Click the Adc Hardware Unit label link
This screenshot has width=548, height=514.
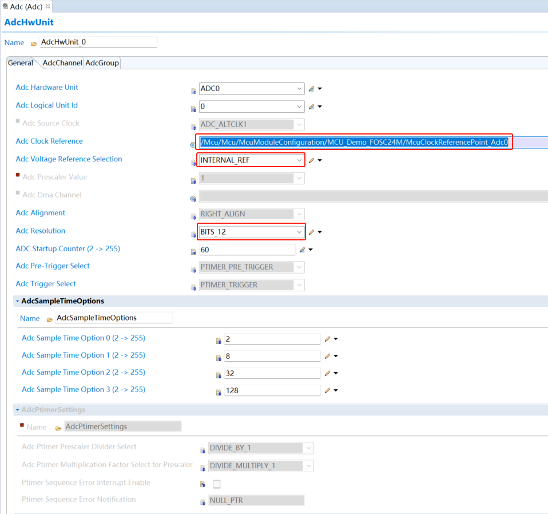coord(47,88)
